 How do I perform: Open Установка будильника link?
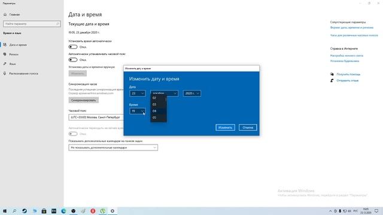coord(345,61)
